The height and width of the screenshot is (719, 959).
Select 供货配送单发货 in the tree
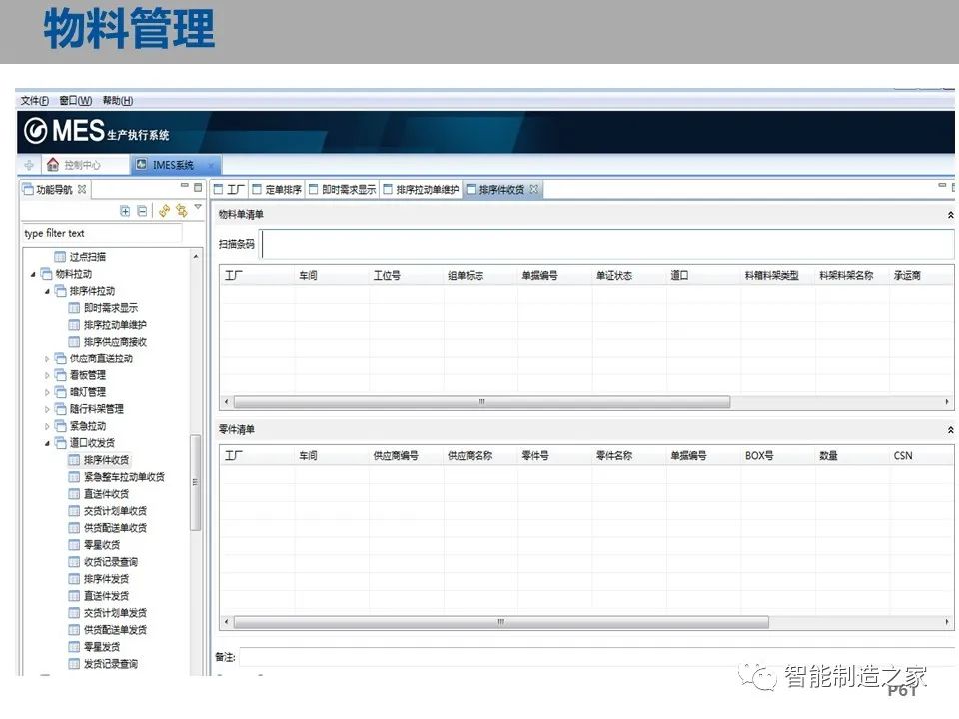pos(115,630)
